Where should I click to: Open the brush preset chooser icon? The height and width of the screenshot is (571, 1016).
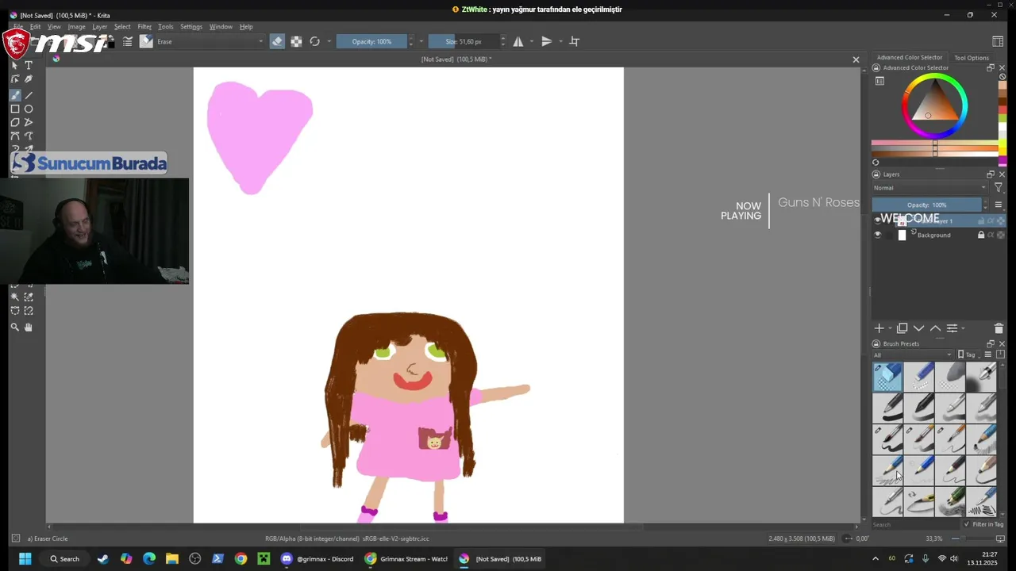pyautogui.click(x=146, y=41)
